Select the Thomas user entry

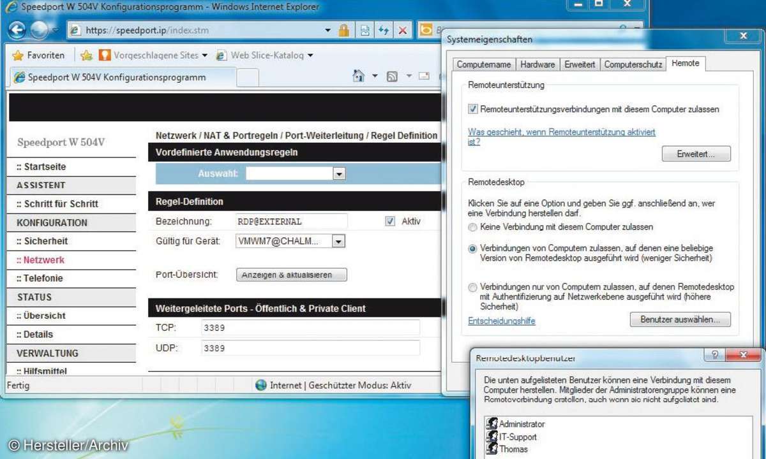point(507,449)
